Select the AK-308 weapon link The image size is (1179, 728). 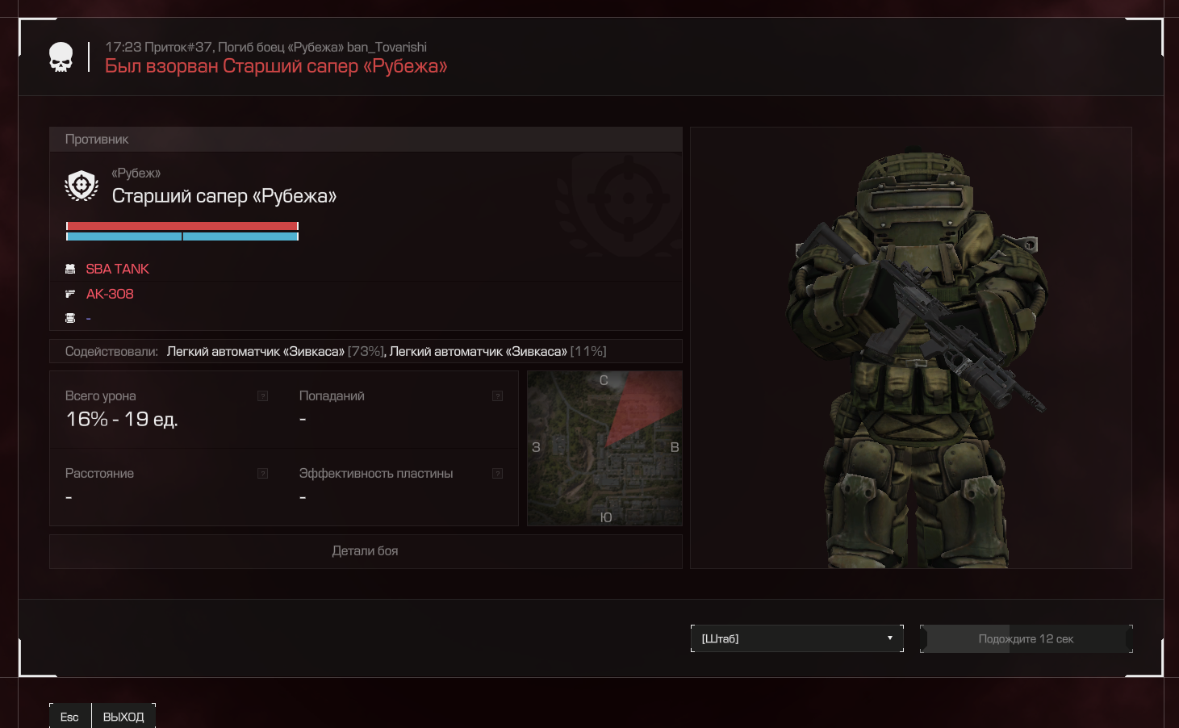click(110, 295)
